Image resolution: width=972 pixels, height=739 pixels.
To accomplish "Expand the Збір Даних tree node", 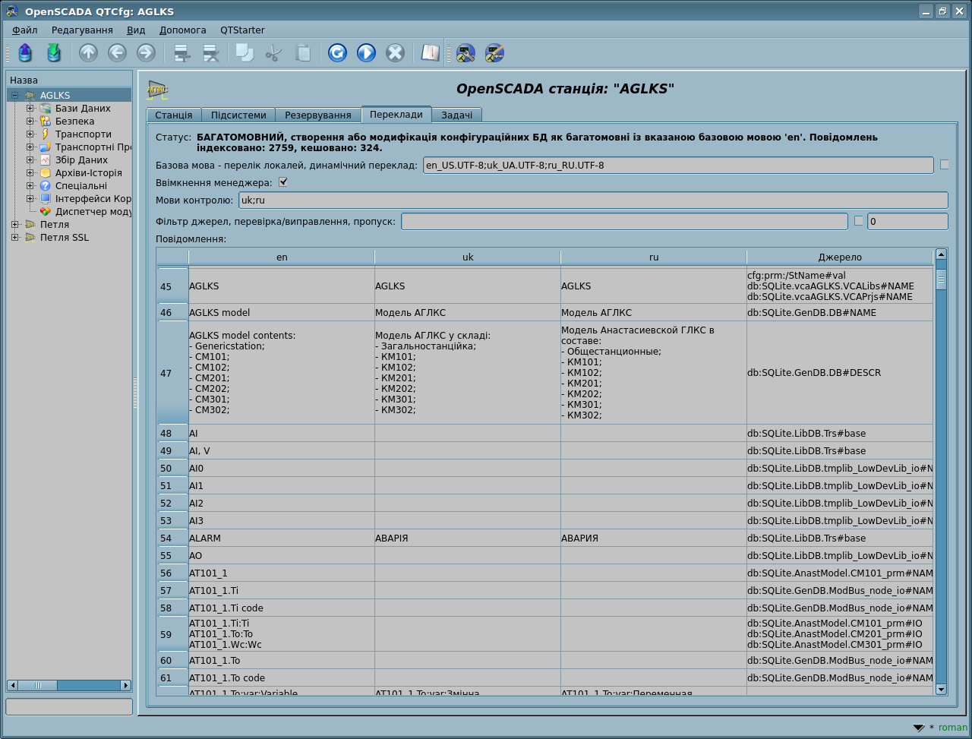I will [30, 160].
